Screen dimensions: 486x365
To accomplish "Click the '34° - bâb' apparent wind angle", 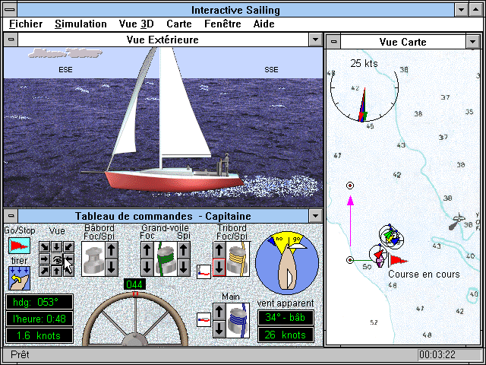I will (x=286, y=318).
